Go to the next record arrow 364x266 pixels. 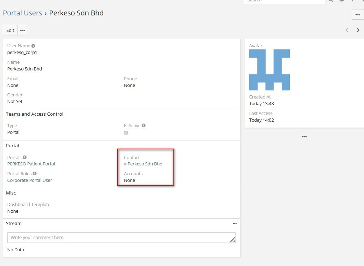click(x=358, y=30)
